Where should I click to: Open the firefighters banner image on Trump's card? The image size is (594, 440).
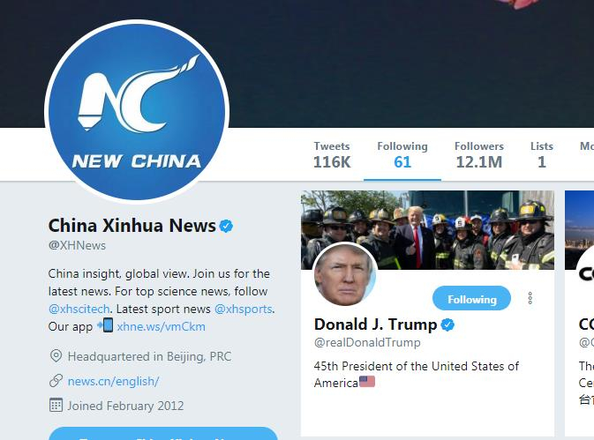427,229
